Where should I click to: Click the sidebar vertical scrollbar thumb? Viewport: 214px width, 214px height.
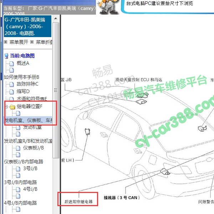tap(56, 90)
